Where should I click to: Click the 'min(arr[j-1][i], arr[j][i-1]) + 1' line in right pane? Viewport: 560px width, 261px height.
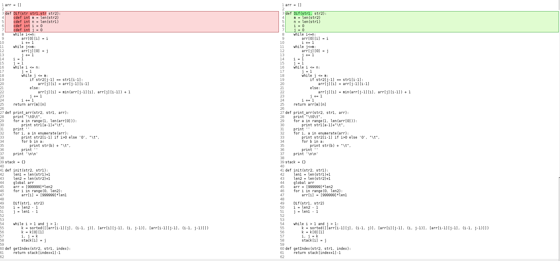(x=364, y=92)
